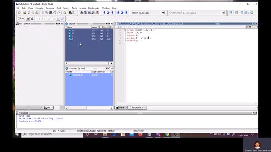Close the Myxorgate.v tab
This screenshot has height=152, width=271.
click(145, 108)
